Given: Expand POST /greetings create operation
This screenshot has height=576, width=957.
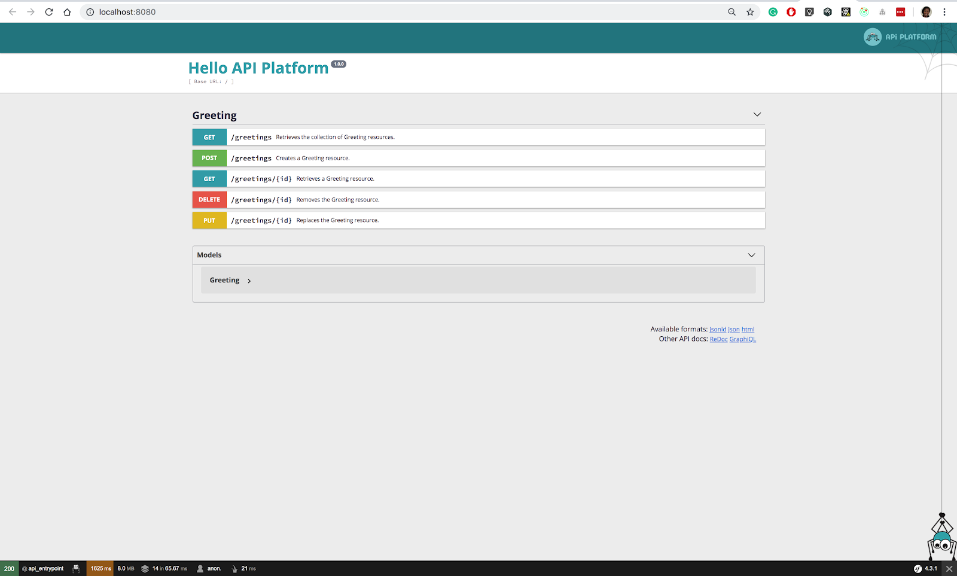Looking at the screenshot, I should 478,158.
